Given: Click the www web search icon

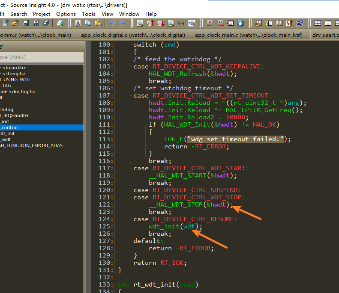Looking at the screenshot, I should click(x=192, y=23).
